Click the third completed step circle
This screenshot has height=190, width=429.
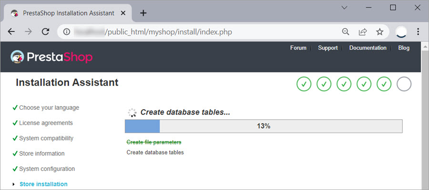[344, 84]
